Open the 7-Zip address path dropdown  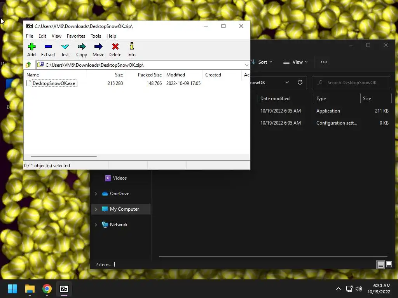[x=246, y=65]
